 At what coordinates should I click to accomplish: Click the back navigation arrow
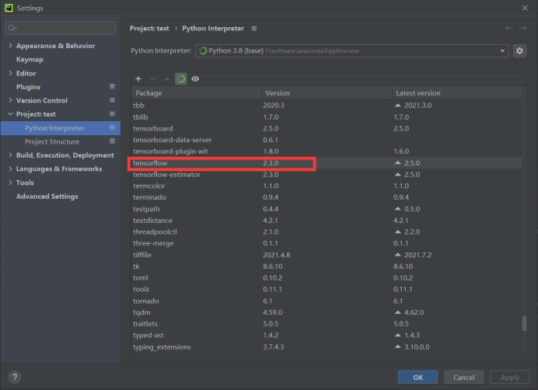[508, 28]
